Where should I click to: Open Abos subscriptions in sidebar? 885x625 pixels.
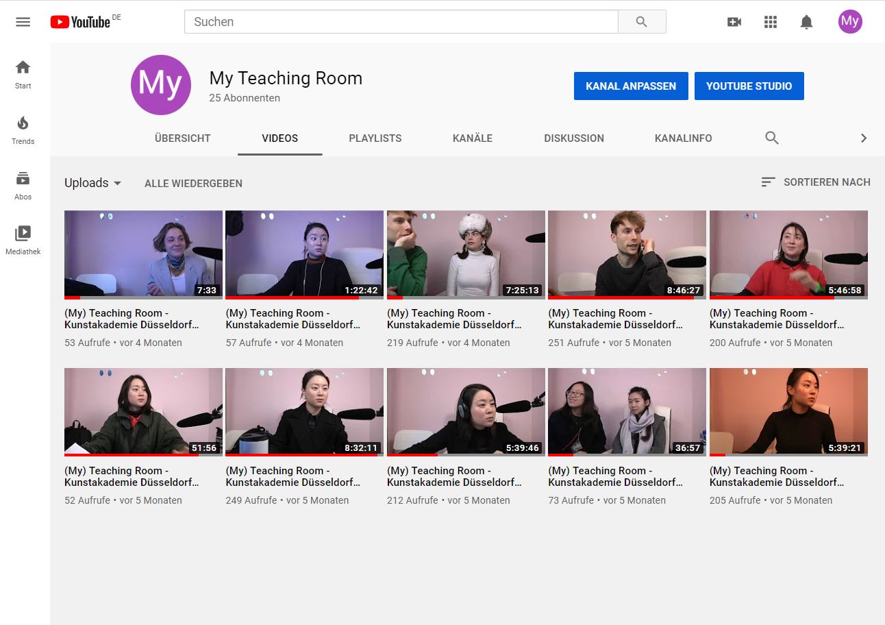click(x=23, y=186)
